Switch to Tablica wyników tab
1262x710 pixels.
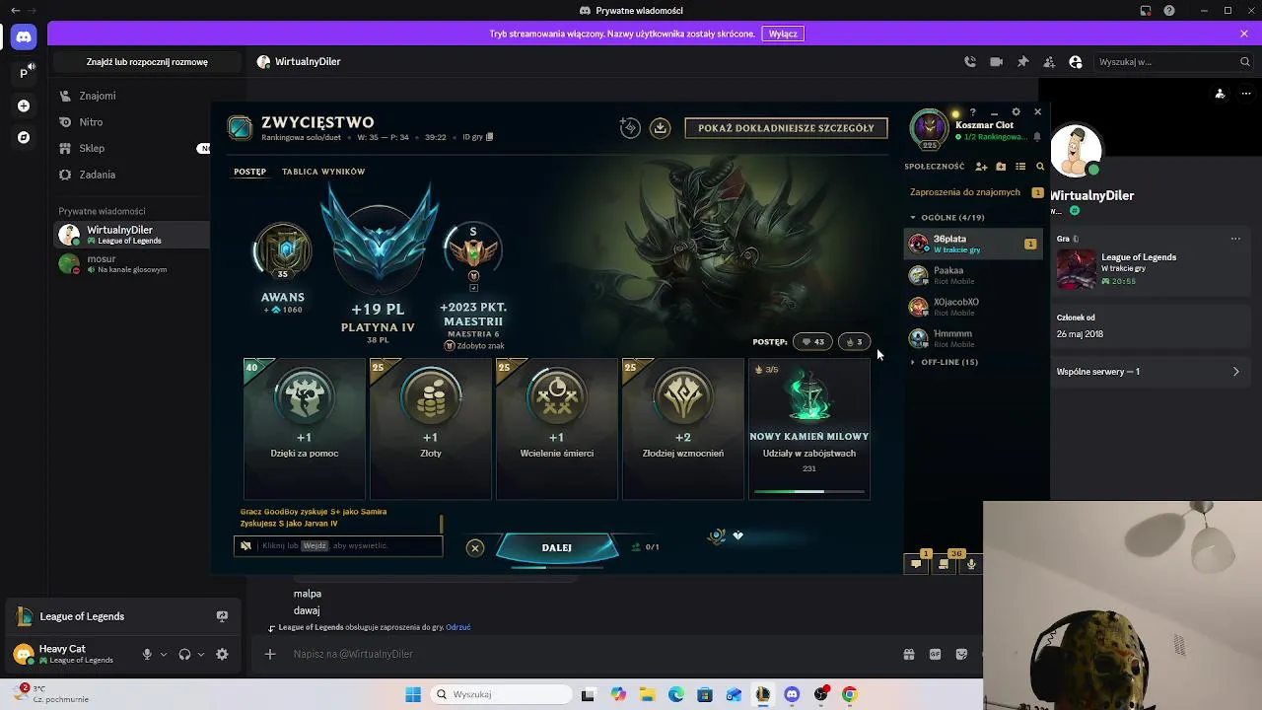(x=323, y=172)
